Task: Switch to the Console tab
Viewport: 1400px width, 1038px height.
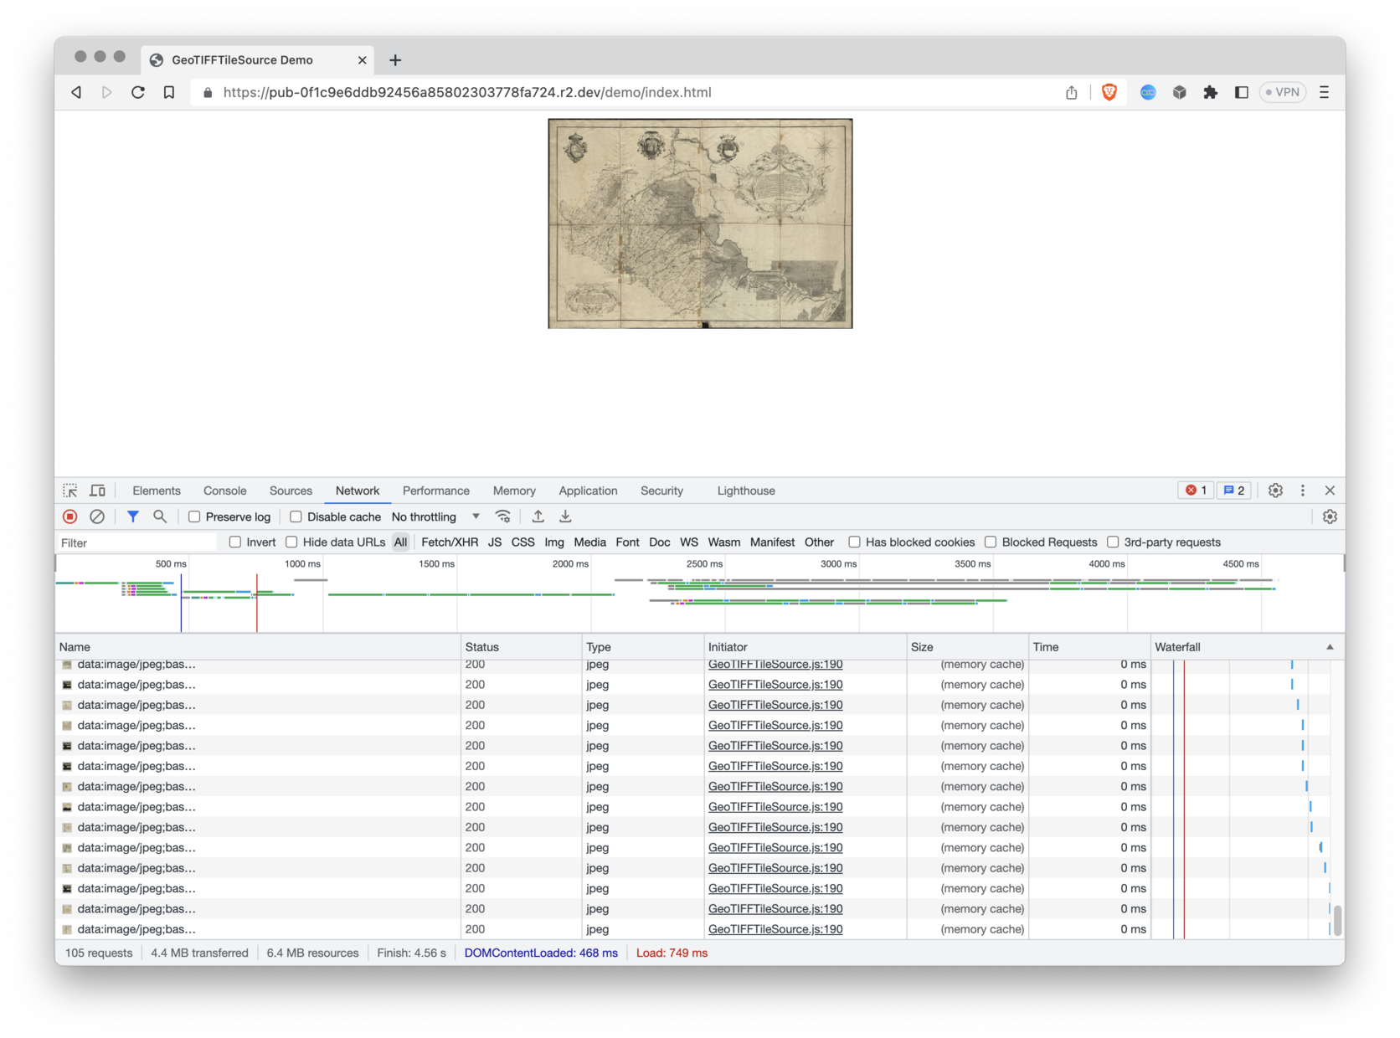Action: [224, 491]
